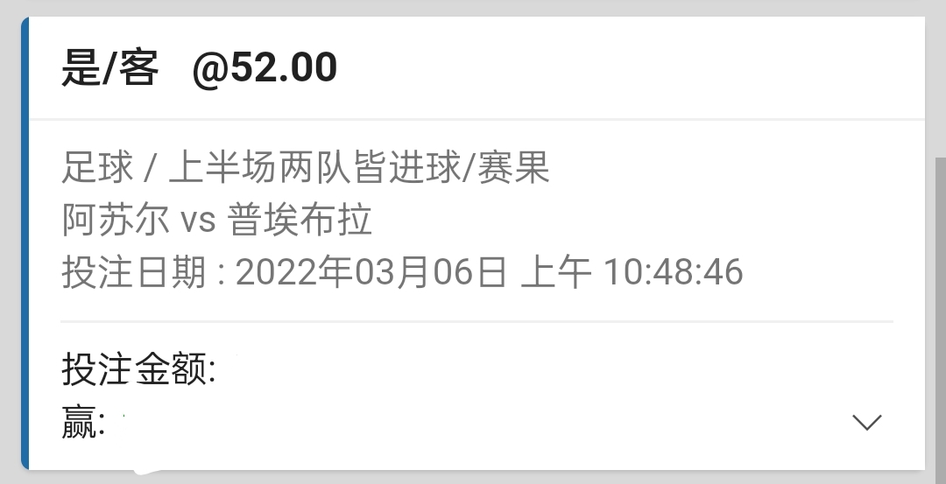Click the gray vertical scrollbar on right
Image resolution: width=946 pixels, height=484 pixels.
pos(940,319)
